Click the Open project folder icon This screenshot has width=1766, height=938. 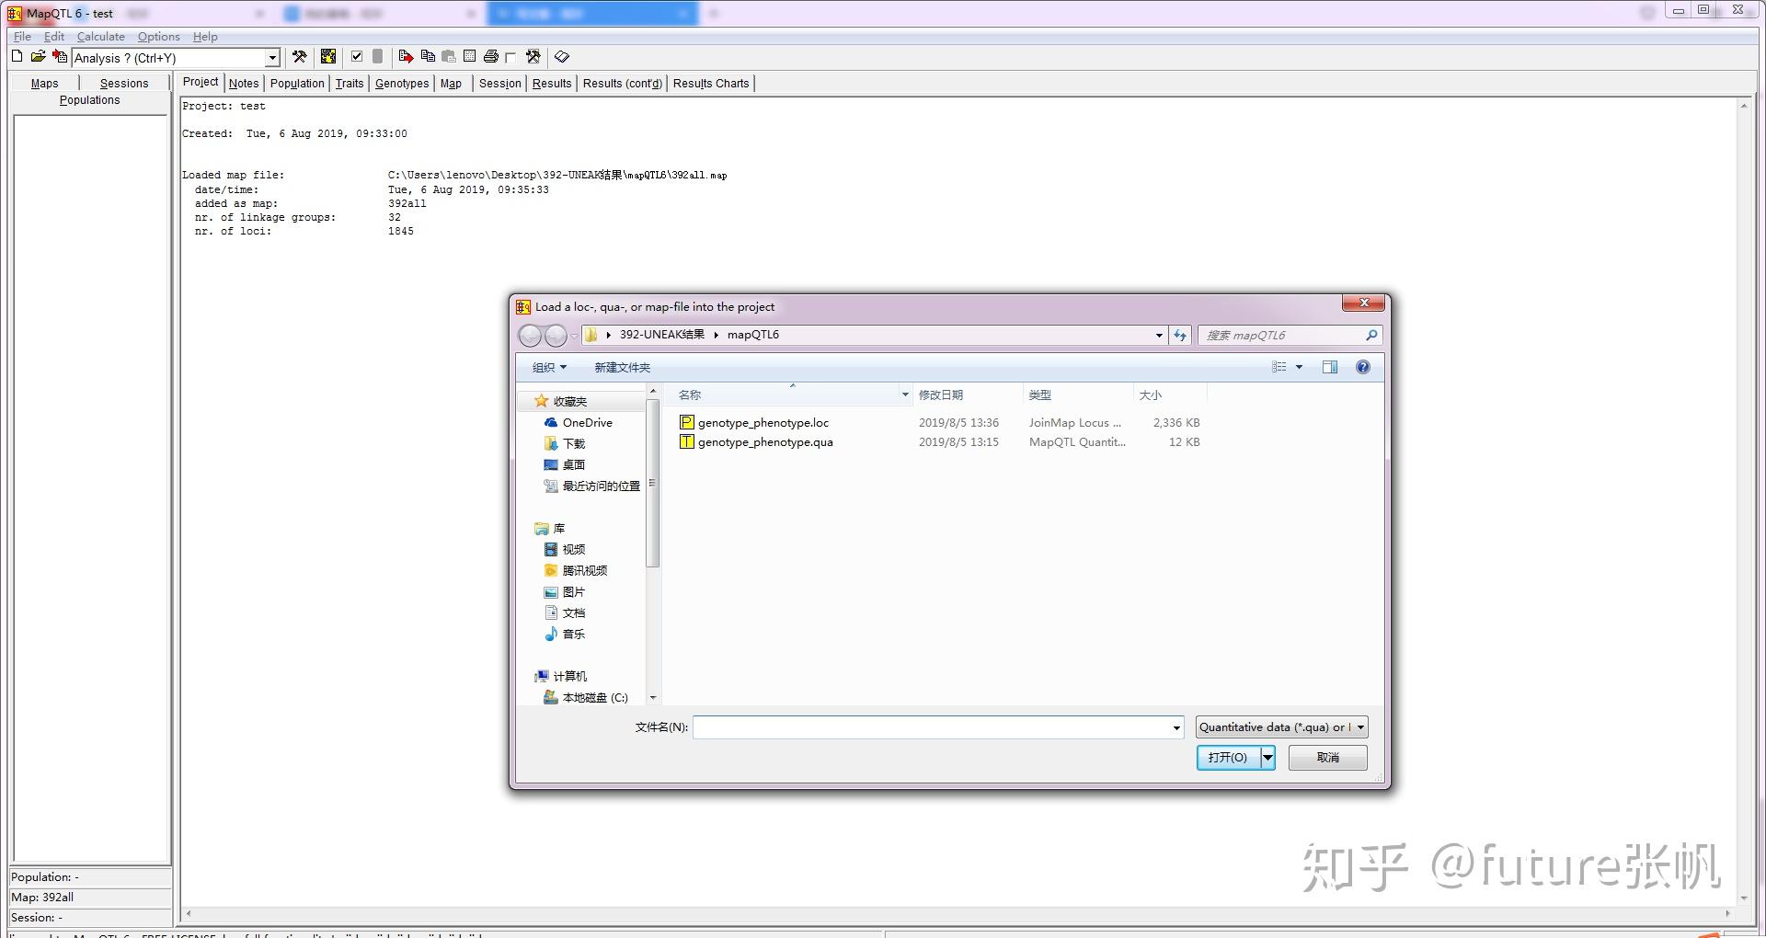pyautogui.click(x=38, y=57)
